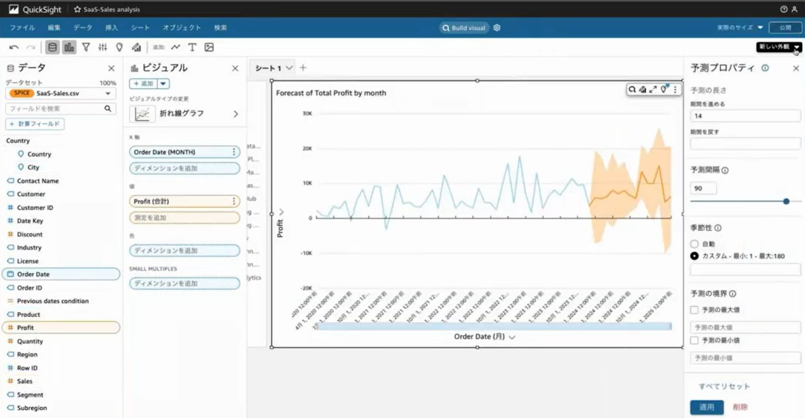Click the 予測間隔 slider handle
The width and height of the screenshot is (805, 418).
coord(786,201)
